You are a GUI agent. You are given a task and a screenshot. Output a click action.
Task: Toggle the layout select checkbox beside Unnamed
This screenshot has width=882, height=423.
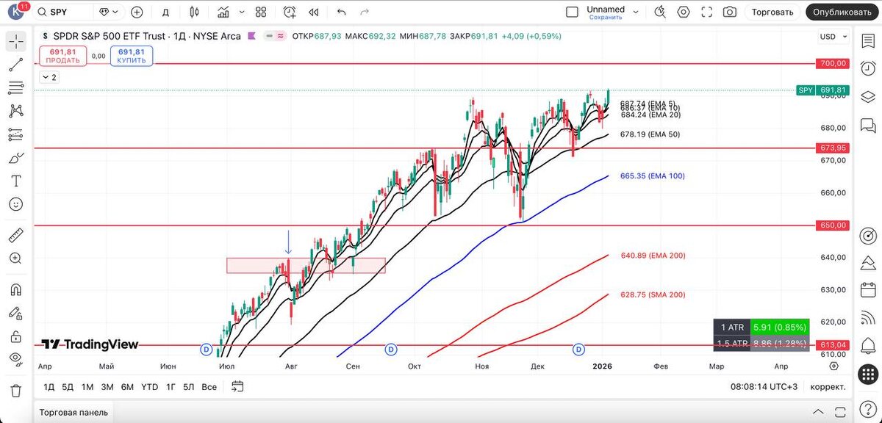573,12
